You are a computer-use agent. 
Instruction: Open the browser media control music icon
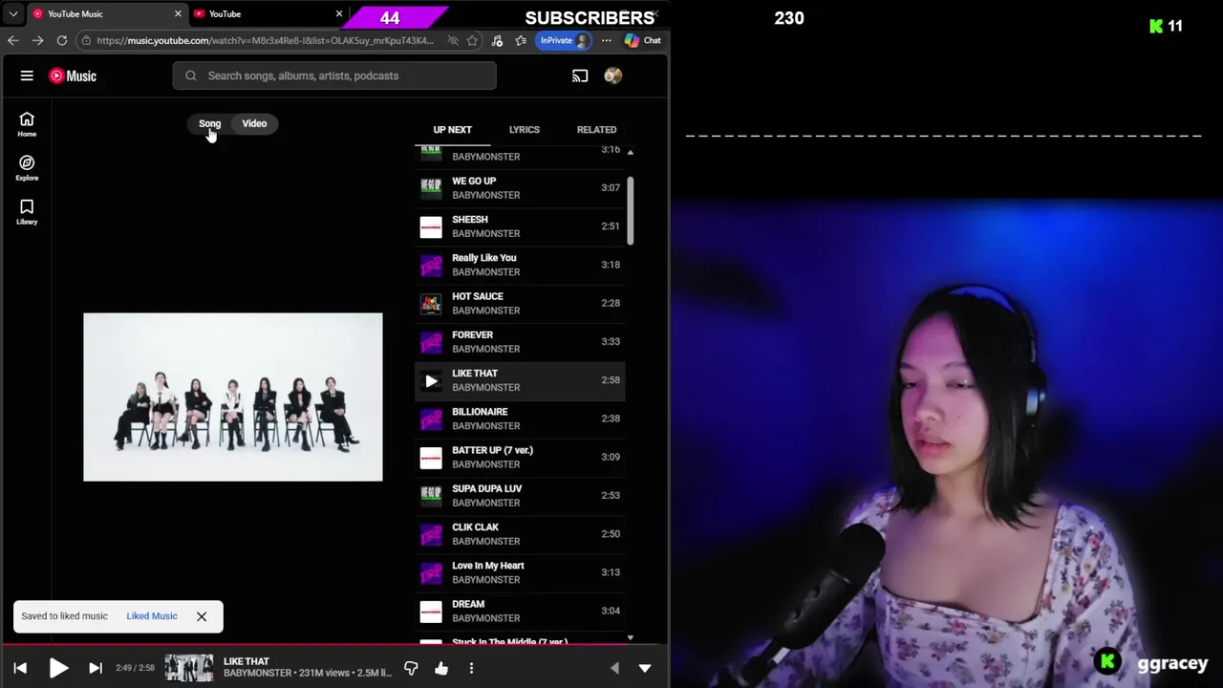(x=497, y=40)
